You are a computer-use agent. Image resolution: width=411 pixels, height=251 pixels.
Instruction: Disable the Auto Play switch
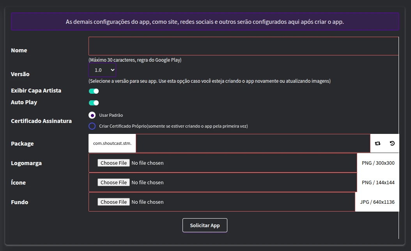pyautogui.click(x=94, y=103)
